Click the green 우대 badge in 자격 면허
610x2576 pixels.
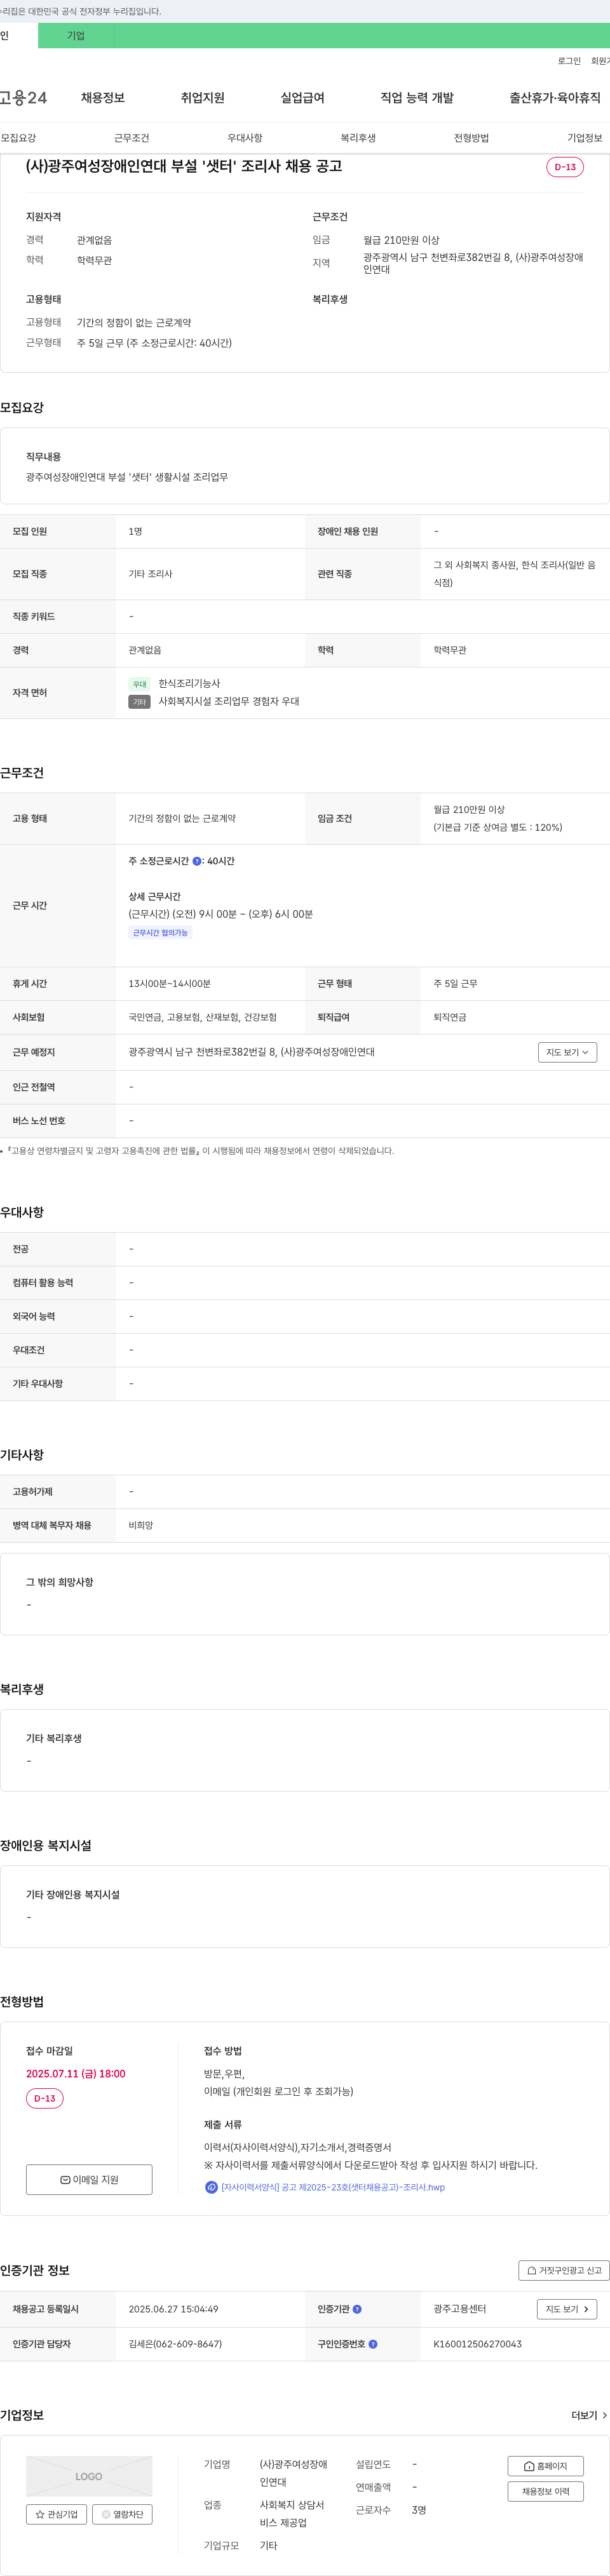139,684
